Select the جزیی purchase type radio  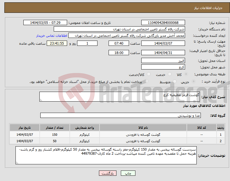[194, 81]
